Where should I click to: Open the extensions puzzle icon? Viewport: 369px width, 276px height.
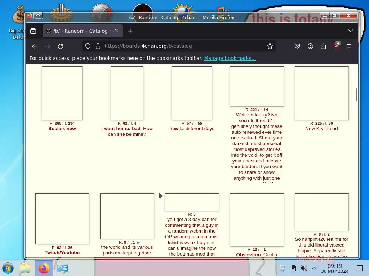pyautogui.click(x=323, y=46)
